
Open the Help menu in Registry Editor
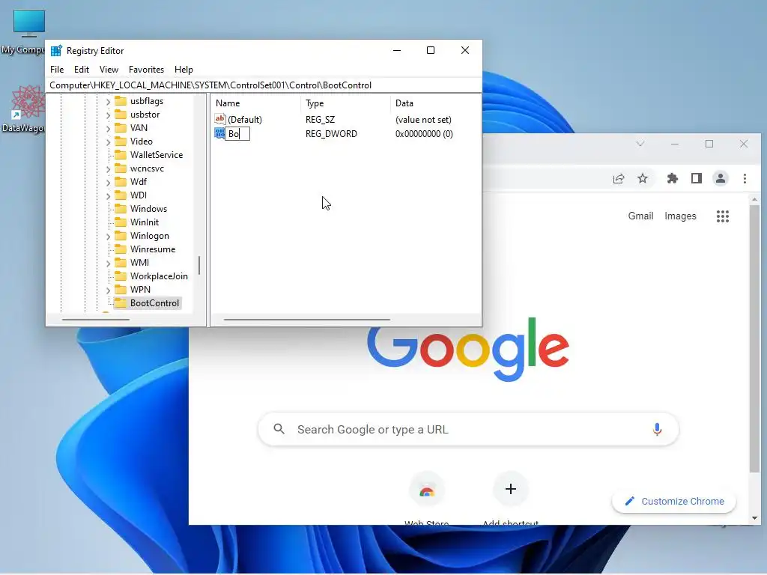[184, 70]
